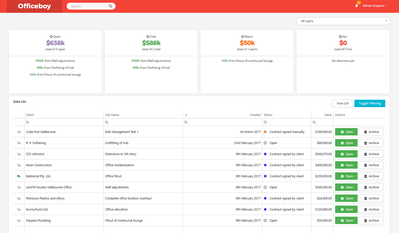Click the $588k cold total
Viewport: 399px width, 234px height.
point(151,43)
